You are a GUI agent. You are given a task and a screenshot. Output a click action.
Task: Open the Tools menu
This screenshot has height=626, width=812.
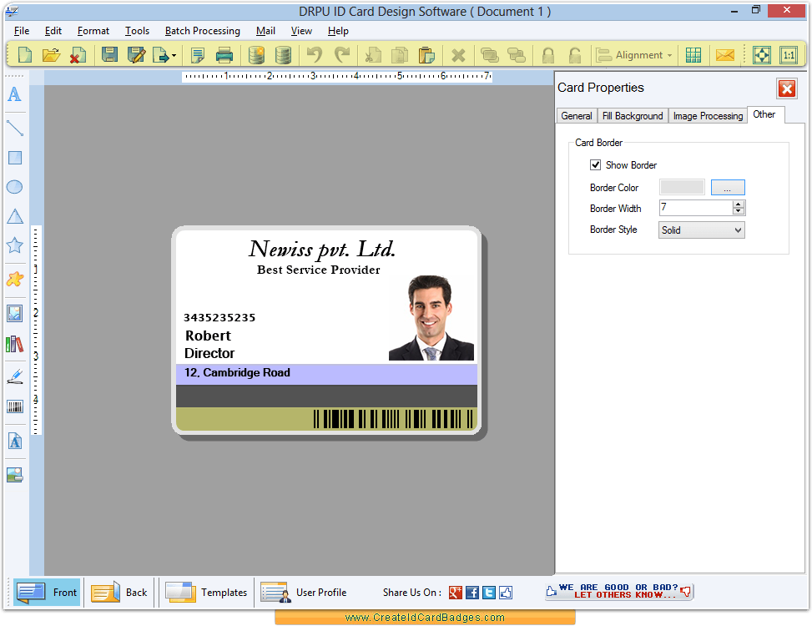[137, 31]
